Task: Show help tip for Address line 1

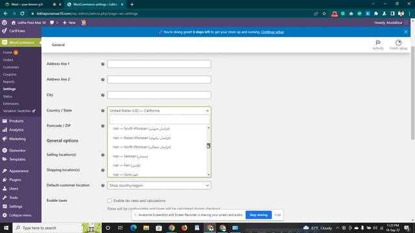Action: [102, 64]
